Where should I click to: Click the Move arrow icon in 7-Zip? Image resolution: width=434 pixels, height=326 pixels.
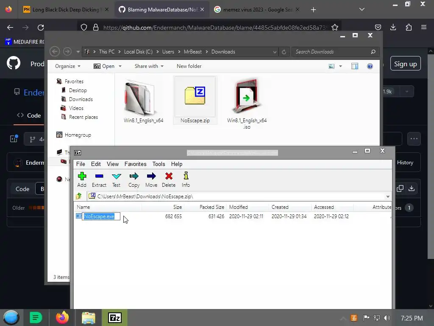[x=151, y=180]
